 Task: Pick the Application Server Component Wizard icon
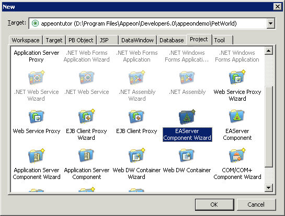(x=37, y=155)
